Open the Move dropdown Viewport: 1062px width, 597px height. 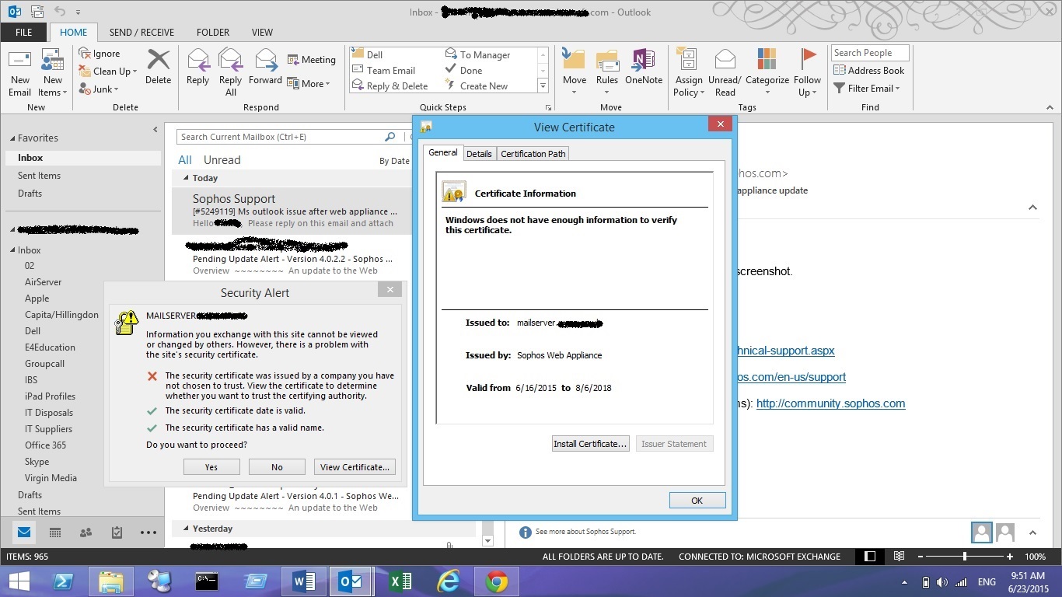[x=575, y=72]
